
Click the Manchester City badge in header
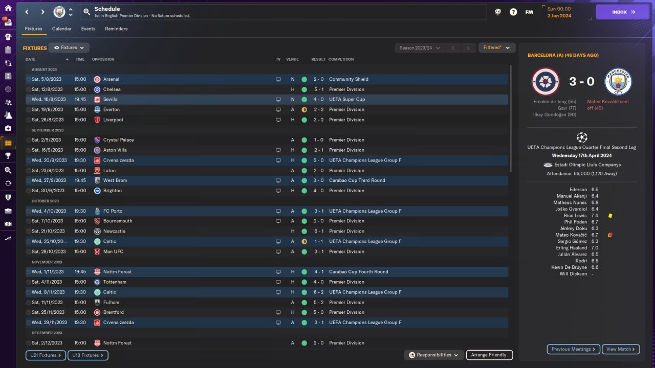click(x=59, y=12)
